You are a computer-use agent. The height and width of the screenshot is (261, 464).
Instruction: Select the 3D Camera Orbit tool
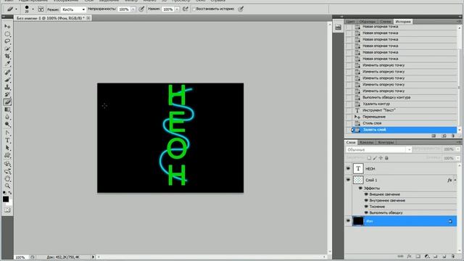(7, 171)
